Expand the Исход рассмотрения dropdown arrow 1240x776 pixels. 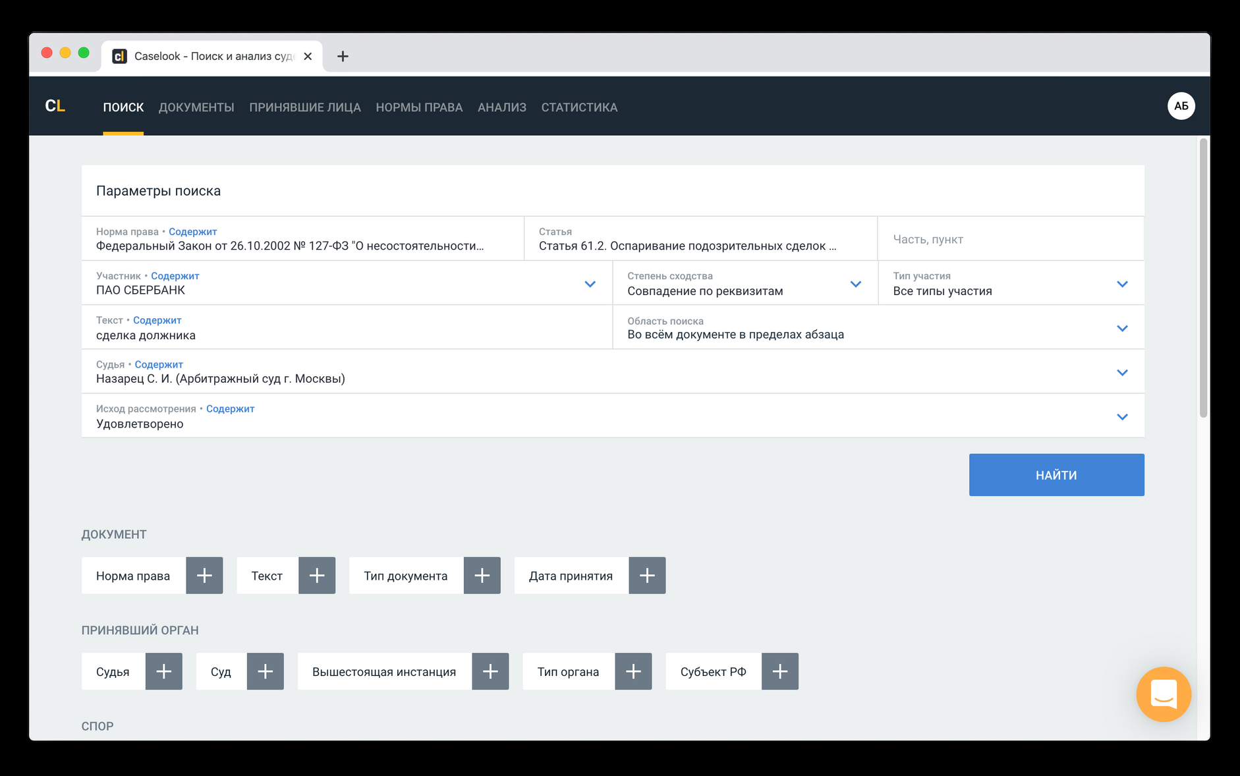(1123, 416)
